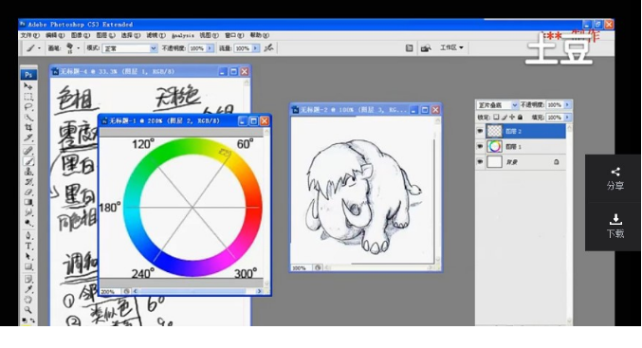Screen dimensions: 642x348
Task: Select the Type tool
Action: (28, 246)
